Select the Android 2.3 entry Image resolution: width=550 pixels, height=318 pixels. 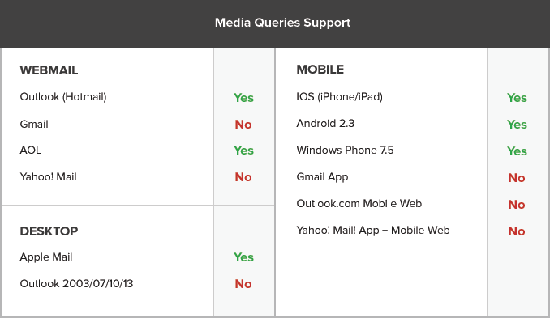tap(325, 124)
